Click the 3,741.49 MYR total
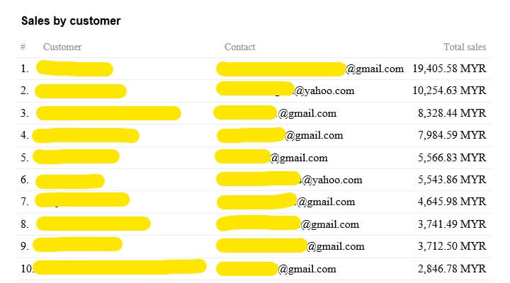Screen dimensions: 510x283 [x=452, y=225]
